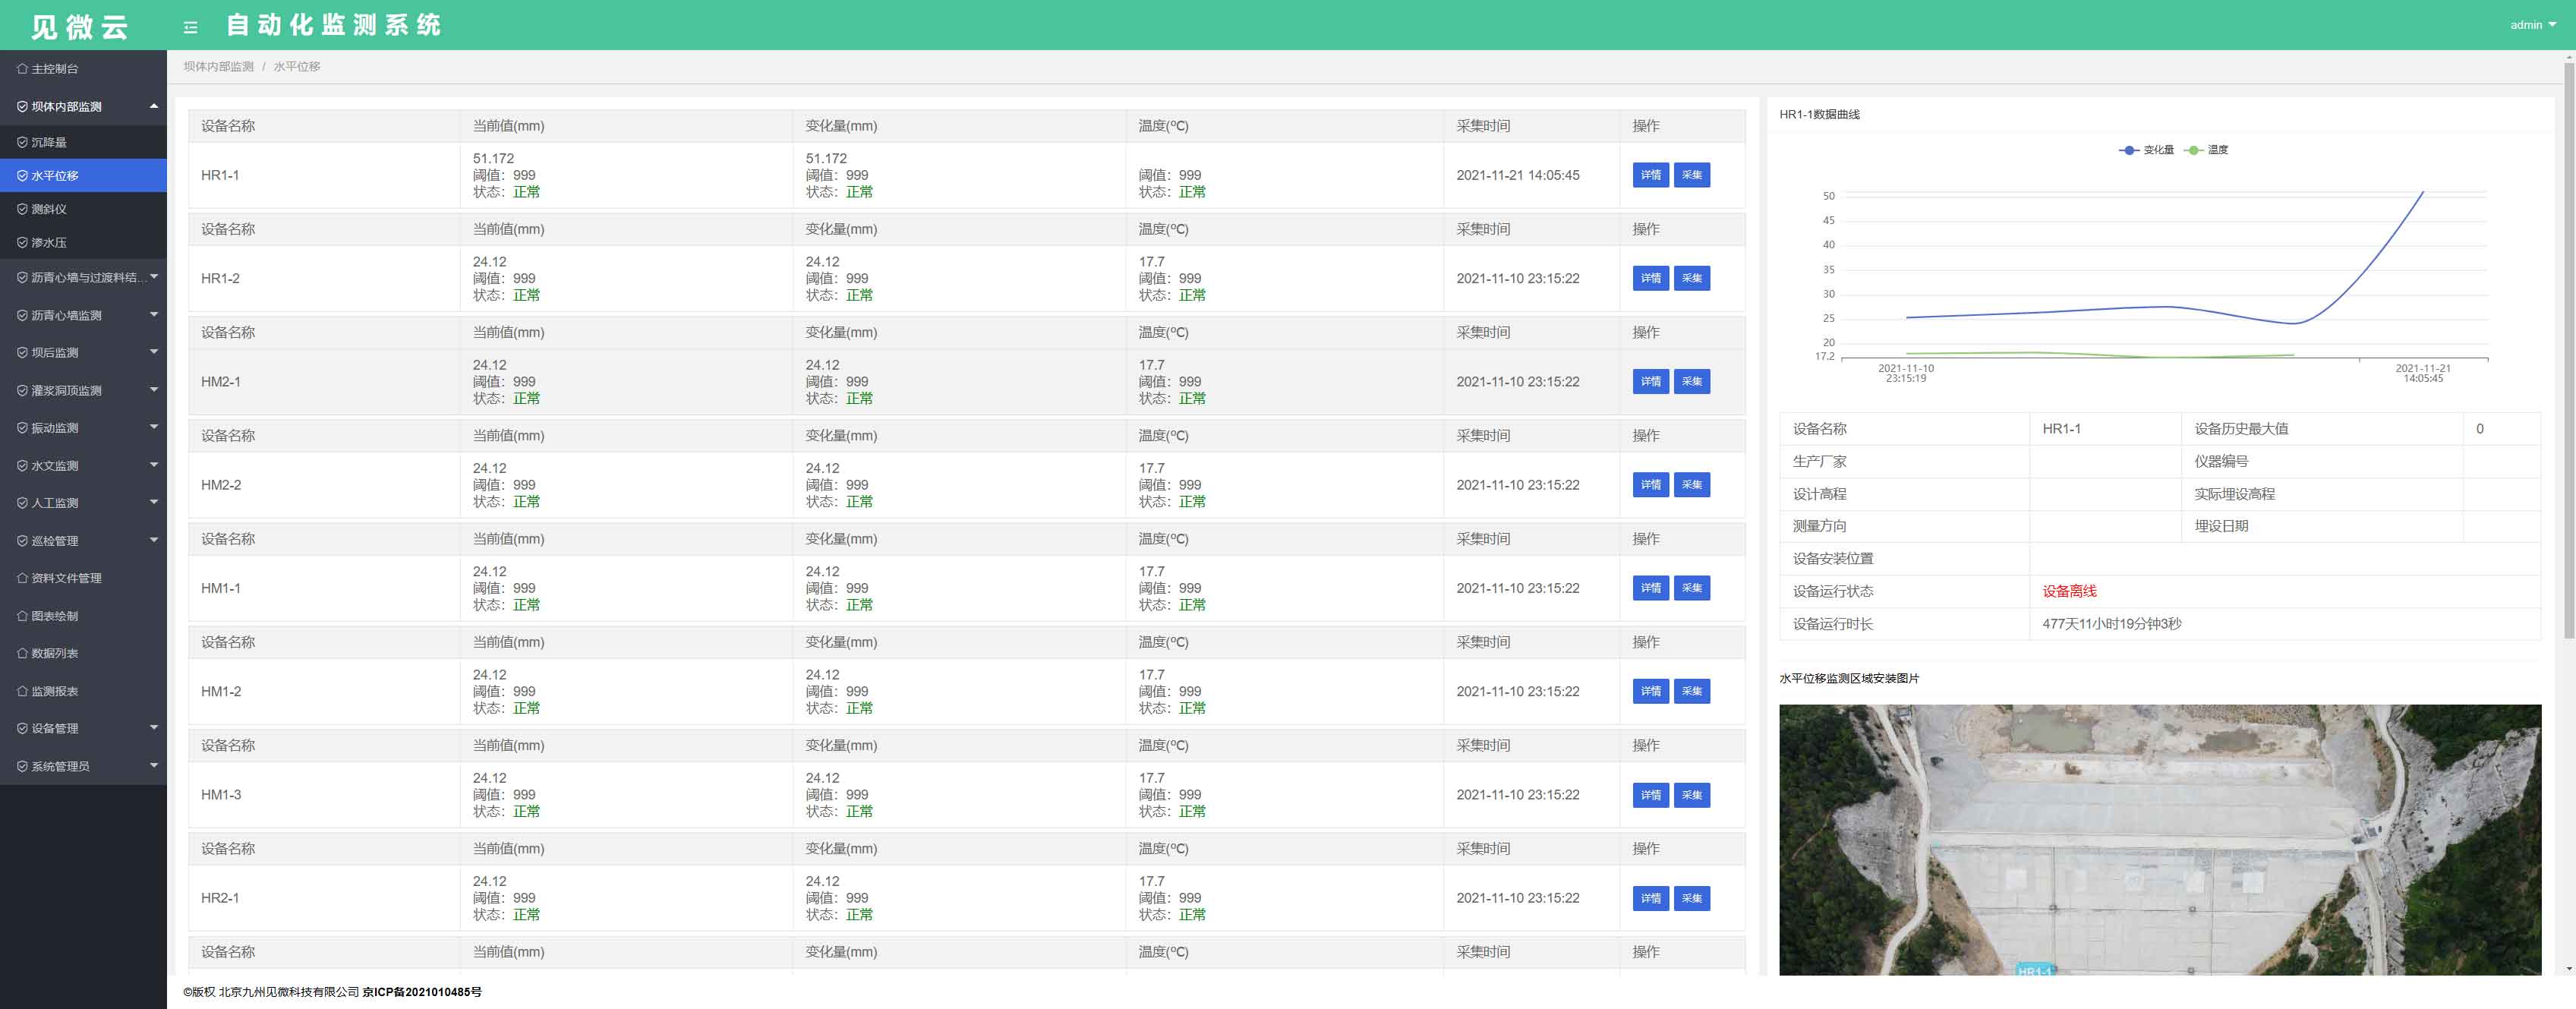The image size is (2576, 1009).
Task: Click the hamburger menu toggle icon
Action: [x=190, y=27]
